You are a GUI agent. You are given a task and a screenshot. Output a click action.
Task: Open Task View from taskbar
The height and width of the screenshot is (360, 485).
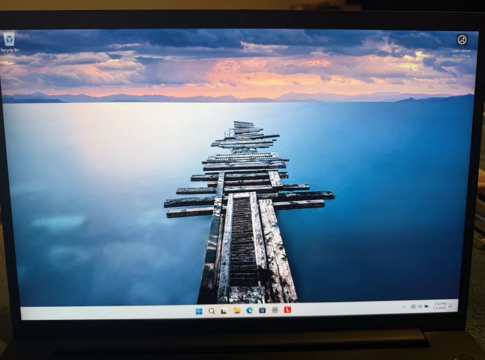pyautogui.click(x=224, y=311)
